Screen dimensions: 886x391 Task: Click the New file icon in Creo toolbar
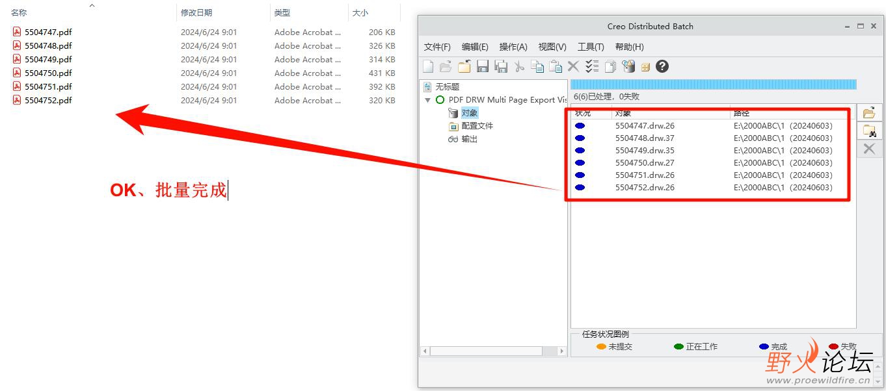click(428, 66)
